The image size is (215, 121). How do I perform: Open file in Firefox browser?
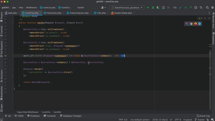[195, 24]
